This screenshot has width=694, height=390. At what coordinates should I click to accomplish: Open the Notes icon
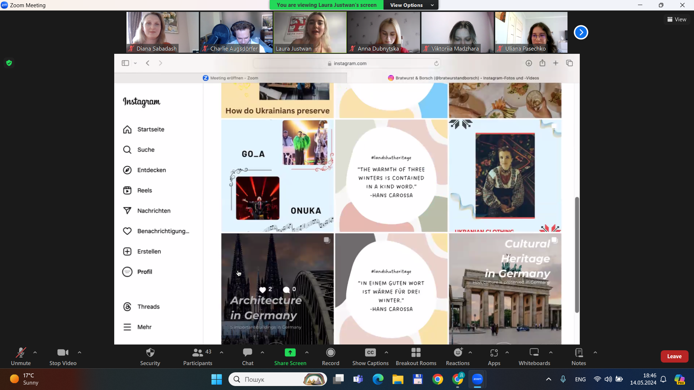click(x=578, y=352)
